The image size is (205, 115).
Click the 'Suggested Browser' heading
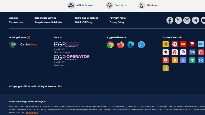click(x=117, y=37)
